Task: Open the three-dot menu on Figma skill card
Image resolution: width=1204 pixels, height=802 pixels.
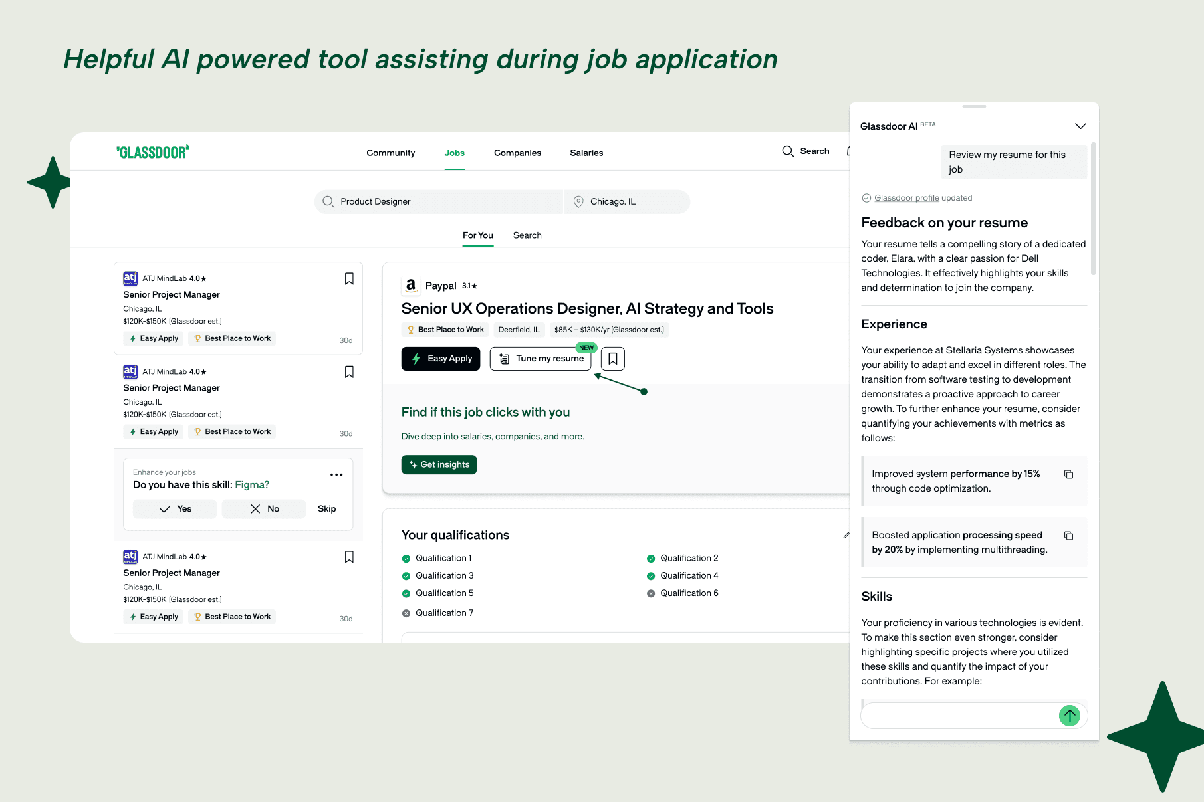Action: [336, 474]
